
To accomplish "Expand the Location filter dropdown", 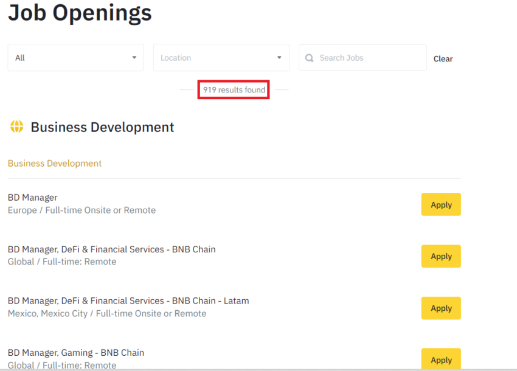I will pyautogui.click(x=221, y=57).
